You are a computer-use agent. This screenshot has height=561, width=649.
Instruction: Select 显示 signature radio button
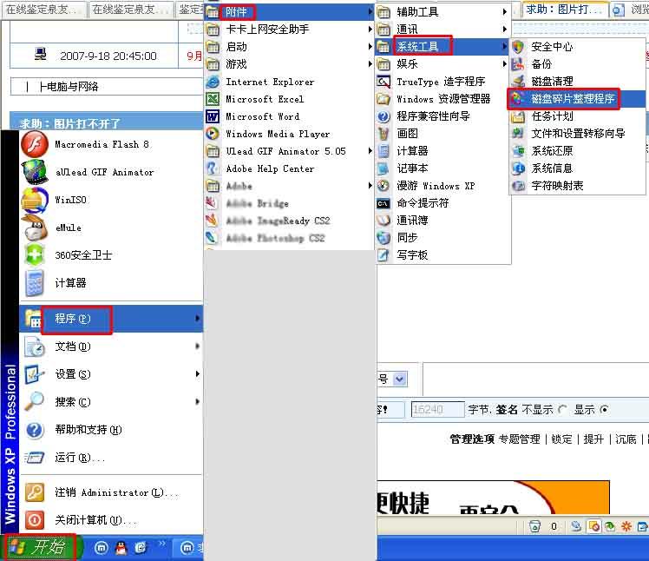click(x=604, y=410)
